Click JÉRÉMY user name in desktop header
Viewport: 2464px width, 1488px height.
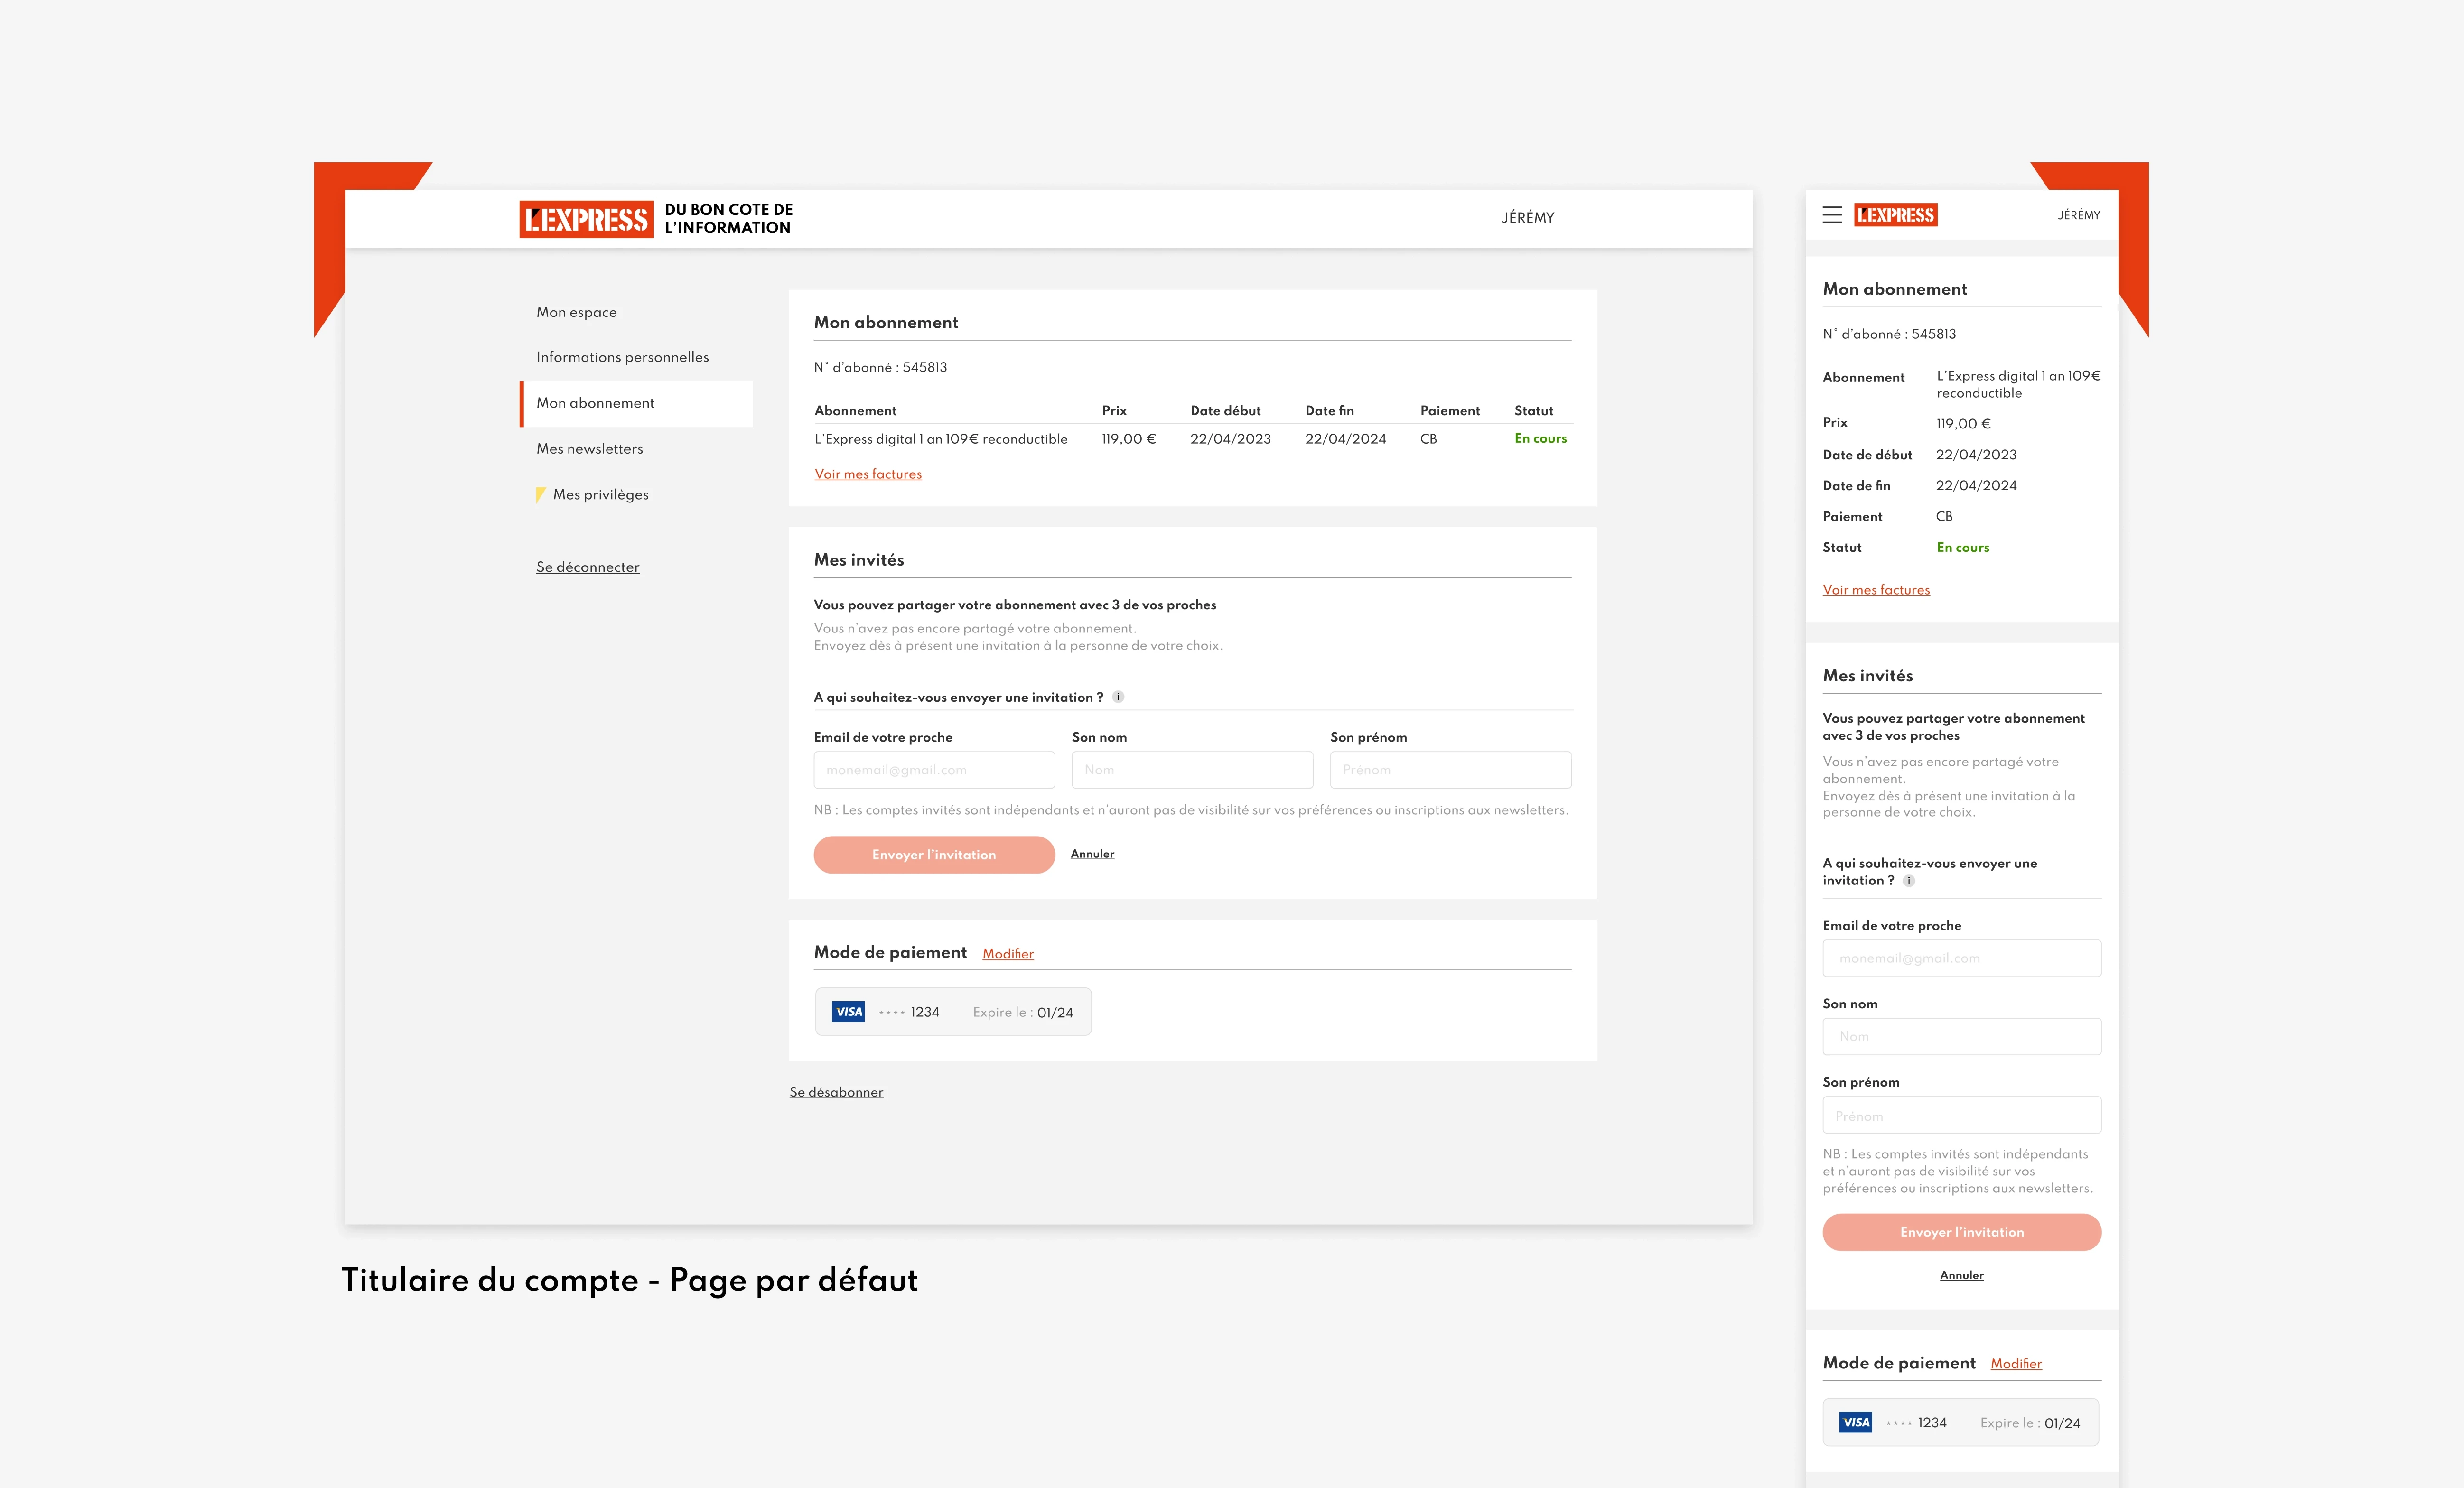[1527, 218]
